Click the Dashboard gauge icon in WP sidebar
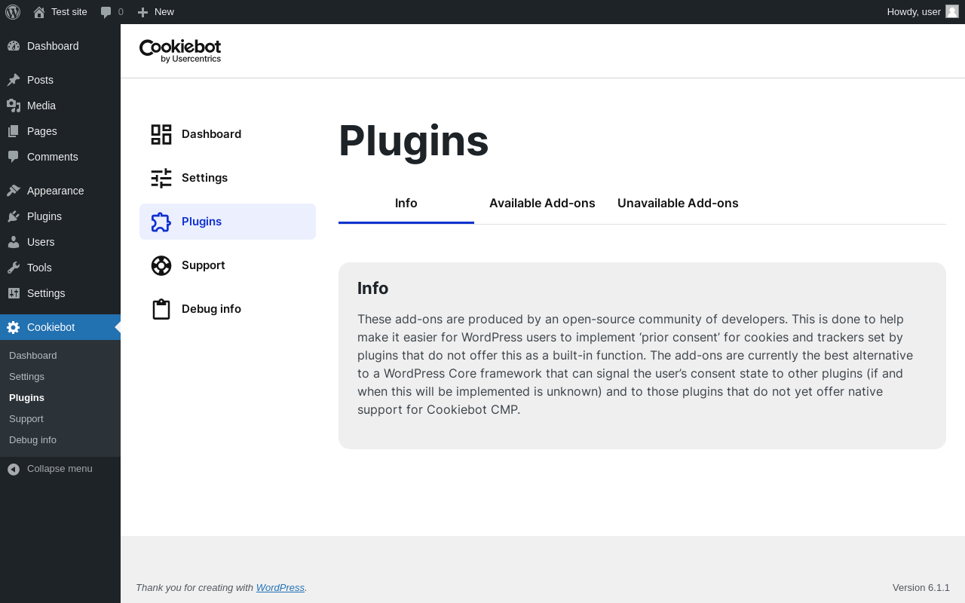 tap(14, 46)
